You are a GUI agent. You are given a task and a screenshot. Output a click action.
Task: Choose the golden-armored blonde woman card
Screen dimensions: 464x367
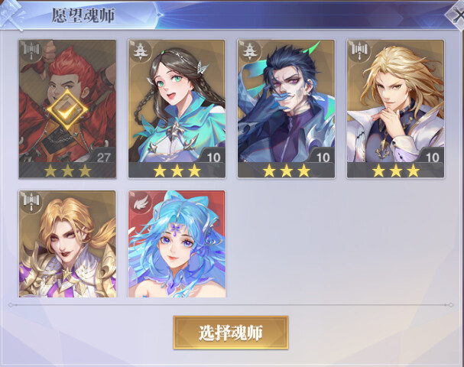tap(67, 244)
